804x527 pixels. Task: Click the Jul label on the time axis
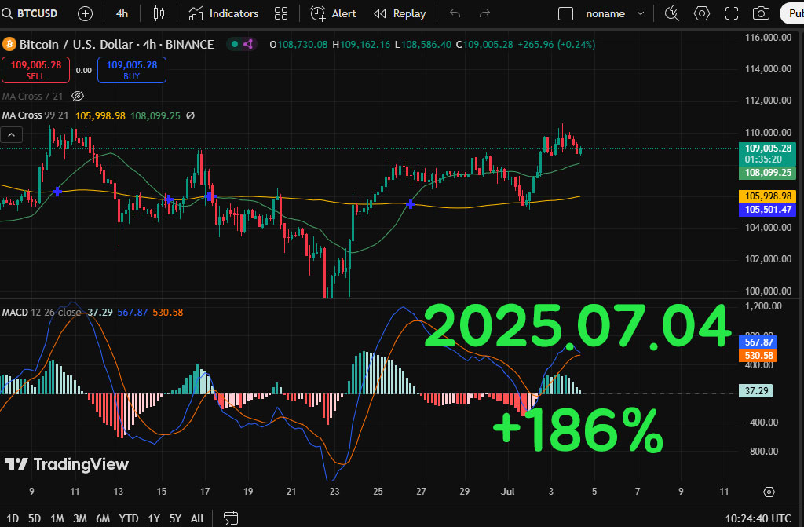[508, 492]
